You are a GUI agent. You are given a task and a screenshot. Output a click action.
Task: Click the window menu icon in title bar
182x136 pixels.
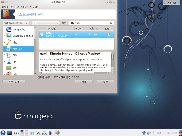click(2, 2)
